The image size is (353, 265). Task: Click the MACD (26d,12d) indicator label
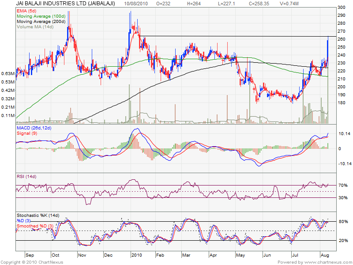[x=34, y=128]
